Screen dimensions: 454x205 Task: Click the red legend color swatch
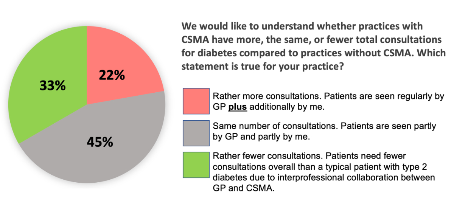pos(196,101)
